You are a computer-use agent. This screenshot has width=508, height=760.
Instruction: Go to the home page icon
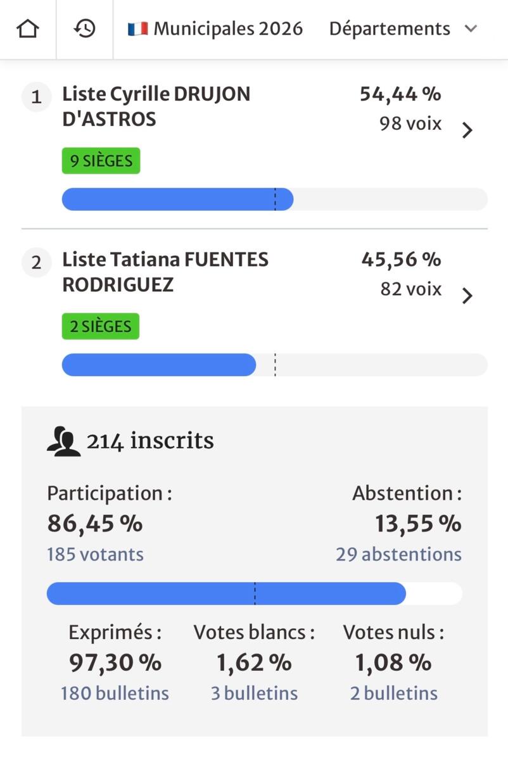pos(28,29)
